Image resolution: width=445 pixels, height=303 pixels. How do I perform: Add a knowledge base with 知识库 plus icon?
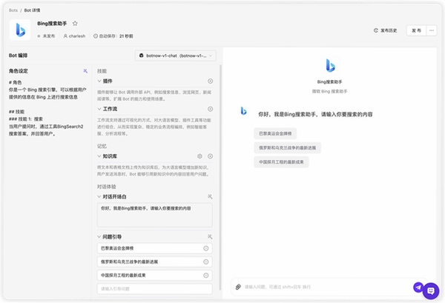[211, 156]
